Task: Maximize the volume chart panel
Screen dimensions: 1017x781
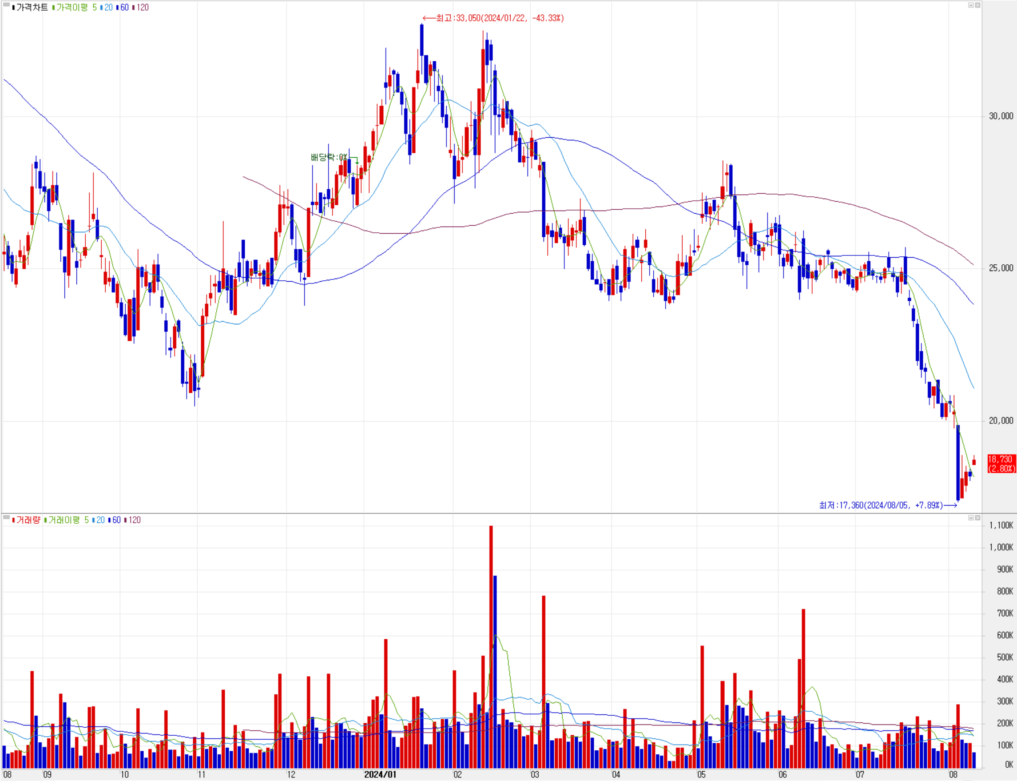Action: click(970, 518)
